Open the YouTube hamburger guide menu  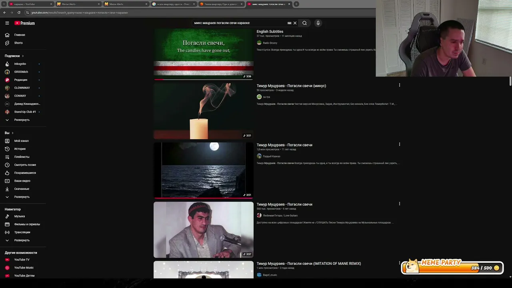pyautogui.click(x=7, y=23)
